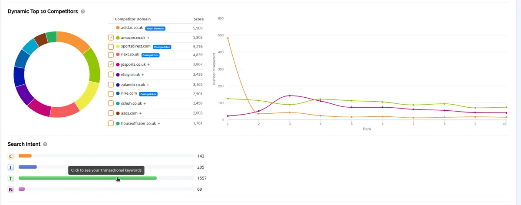The height and width of the screenshot is (205, 521).
Task: Click the Informational intent I icon
Action: [x=11, y=167]
